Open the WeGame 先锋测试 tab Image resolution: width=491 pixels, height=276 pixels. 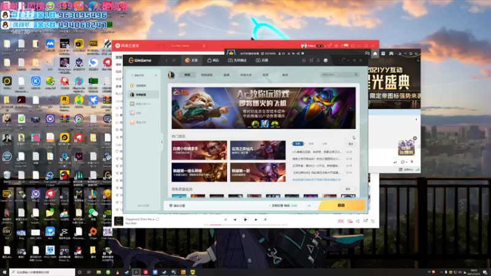click(238, 60)
